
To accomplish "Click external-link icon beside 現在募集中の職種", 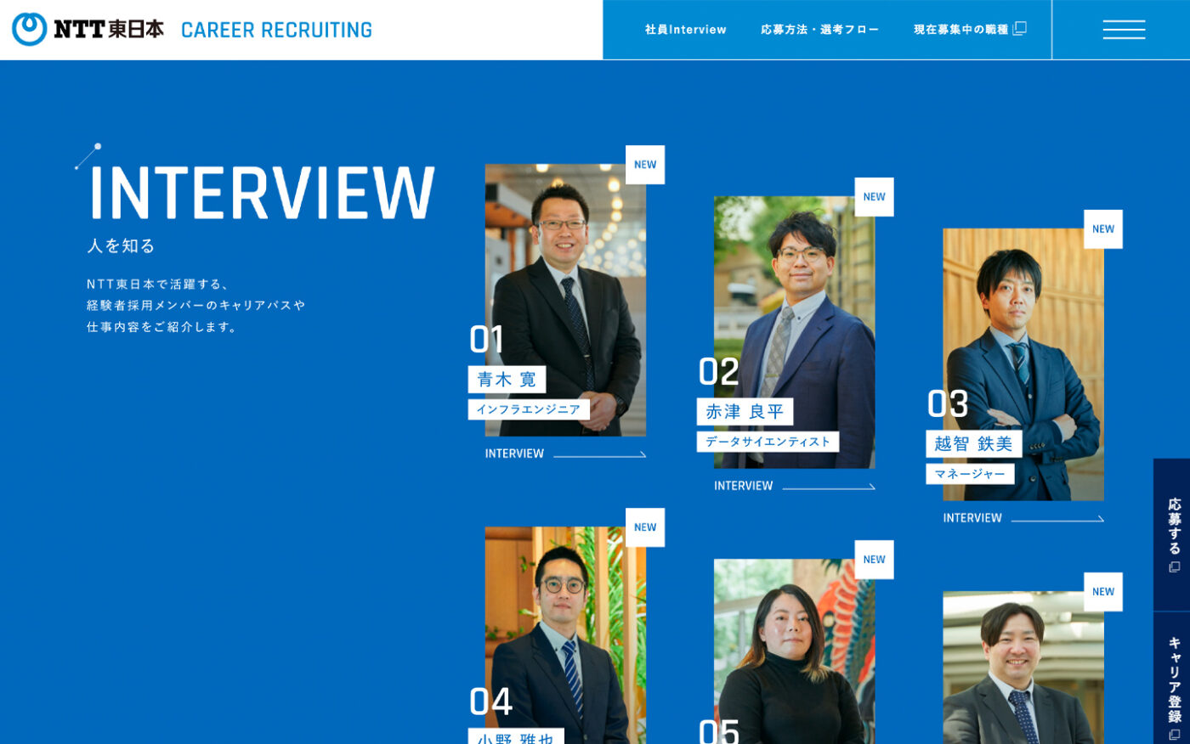I will (x=1020, y=28).
